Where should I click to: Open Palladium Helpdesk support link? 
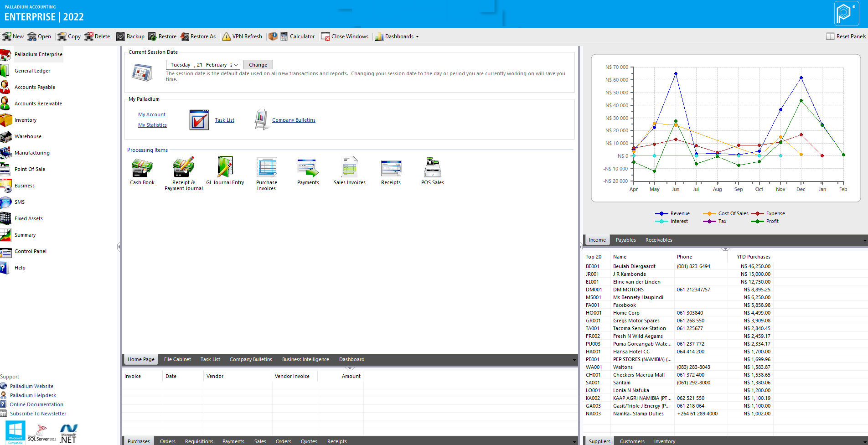33,395
